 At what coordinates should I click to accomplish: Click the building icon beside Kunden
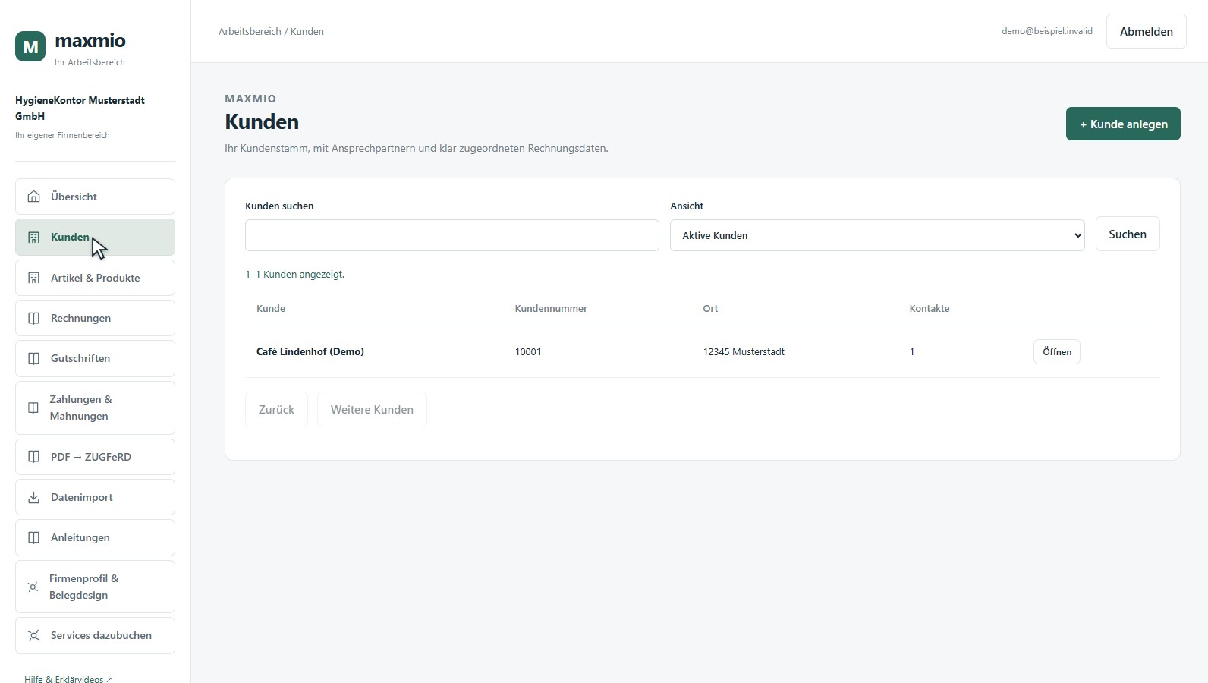33,238
